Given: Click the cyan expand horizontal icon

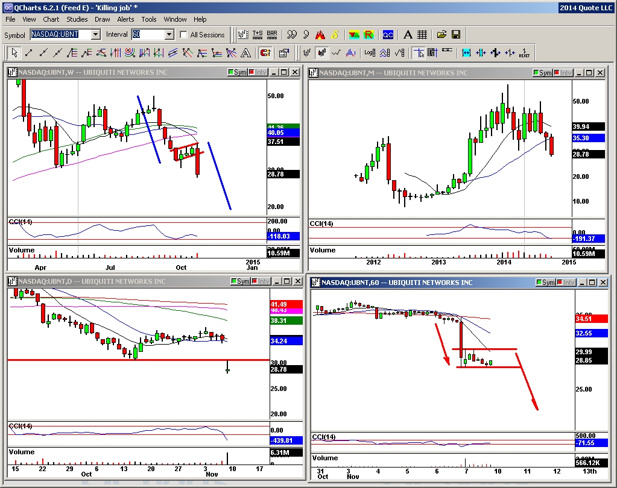Looking at the screenshot, I should point(466,52).
